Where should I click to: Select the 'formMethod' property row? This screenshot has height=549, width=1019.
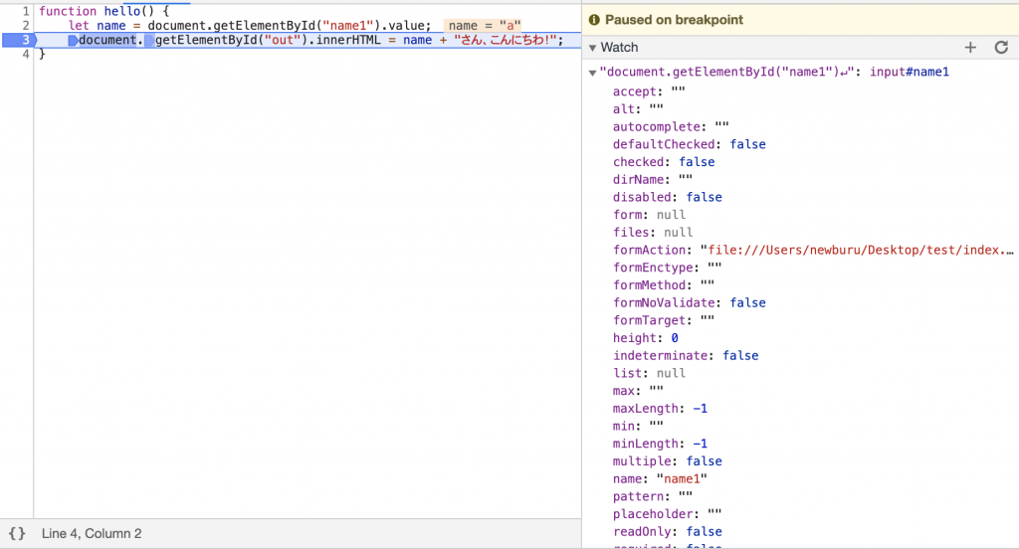coord(664,284)
